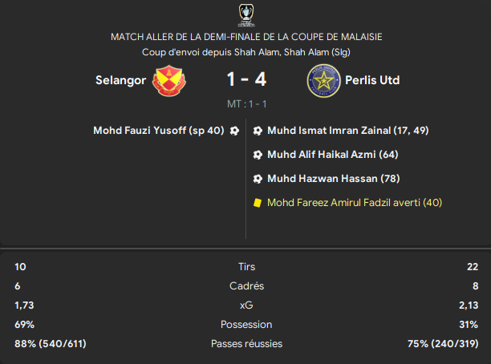Viewport: 491px width, 364px height.
Task: Select scorer Muhd Hazwan Hassan (78)
Action: tap(334, 179)
